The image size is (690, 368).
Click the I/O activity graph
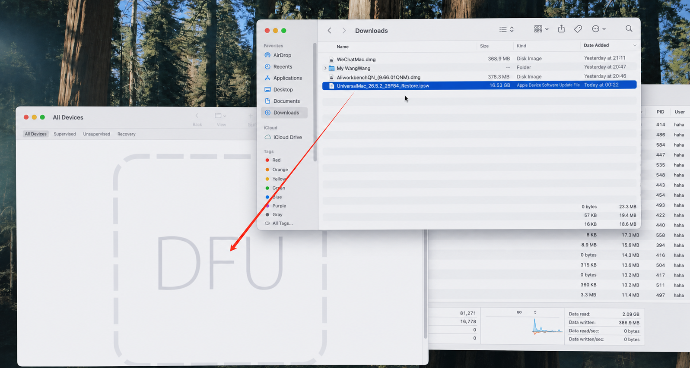[547, 327]
